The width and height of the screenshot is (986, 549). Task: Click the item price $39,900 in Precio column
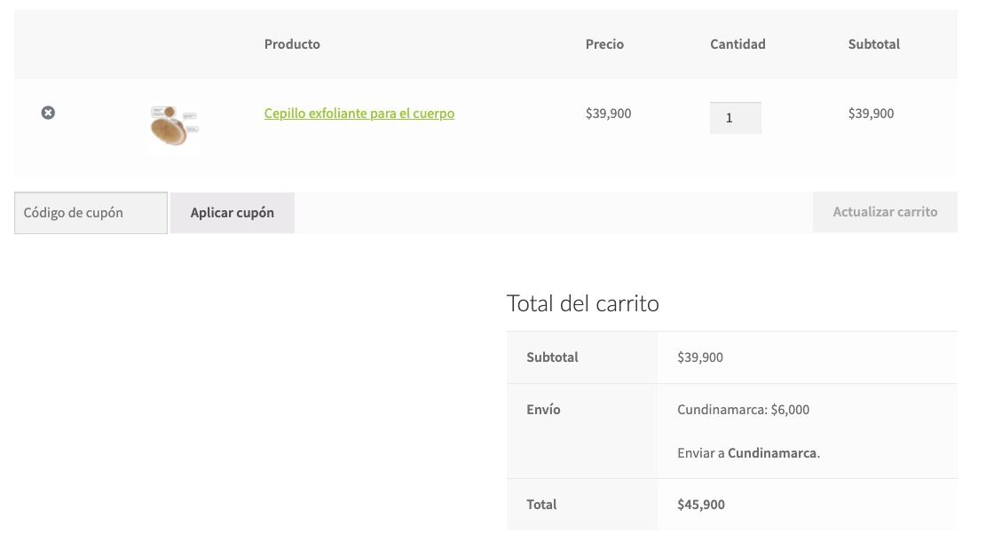[x=608, y=114]
